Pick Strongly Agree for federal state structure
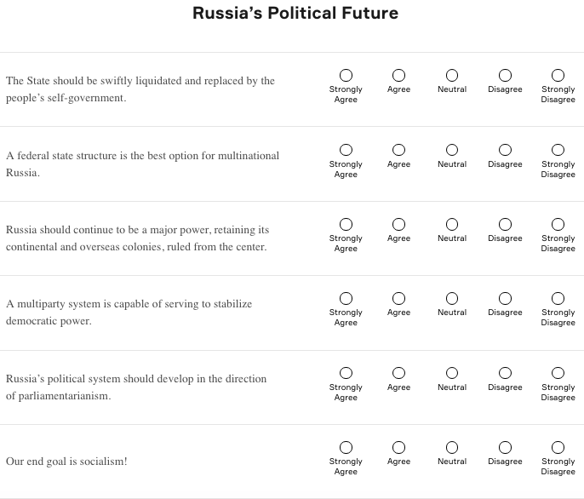This screenshot has height=499, width=584. (346, 150)
